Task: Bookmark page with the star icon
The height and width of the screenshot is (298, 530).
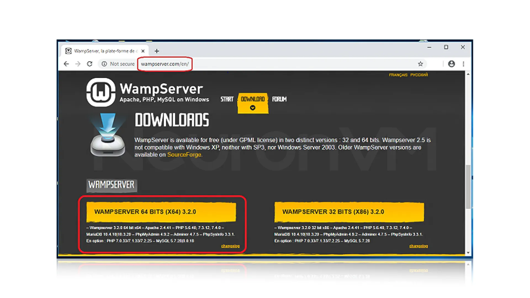Action: pyautogui.click(x=420, y=64)
